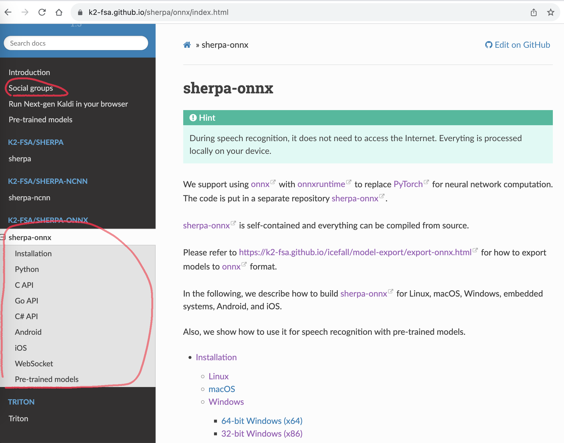The image size is (564, 443).
Task: Click the browser forward arrow
Action: click(25, 12)
